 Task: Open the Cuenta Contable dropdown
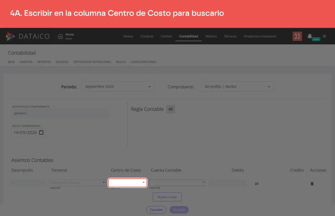point(177,183)
